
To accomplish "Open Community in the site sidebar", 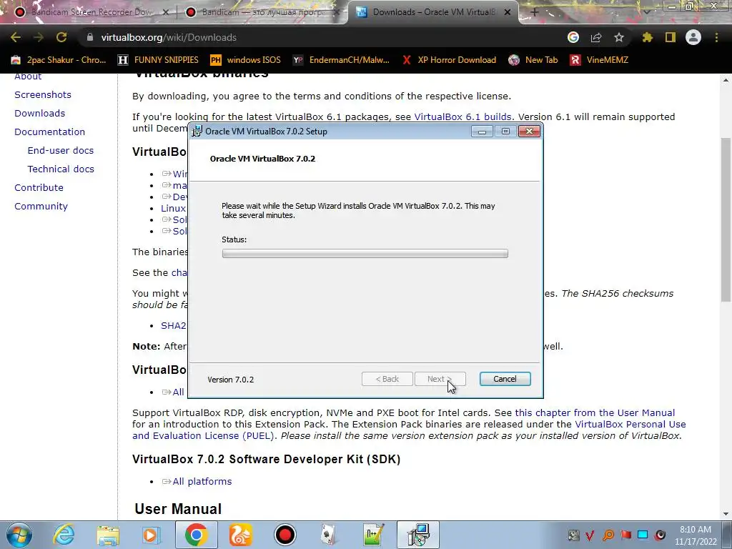I will click(41, 207).
